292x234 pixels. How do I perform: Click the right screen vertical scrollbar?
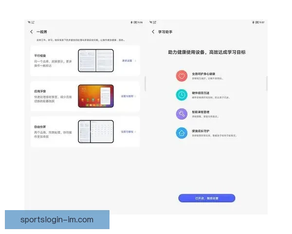pos(267,83)
